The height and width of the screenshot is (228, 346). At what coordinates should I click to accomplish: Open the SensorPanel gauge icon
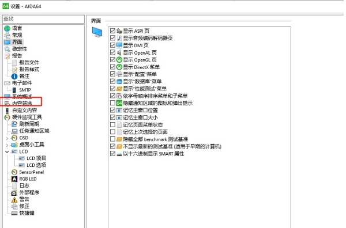(x=14, y=172)
